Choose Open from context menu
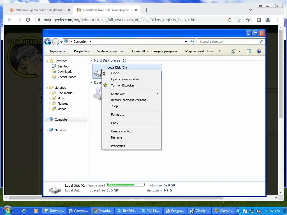Screen dimensions: 287x215 tap(131, 73)
